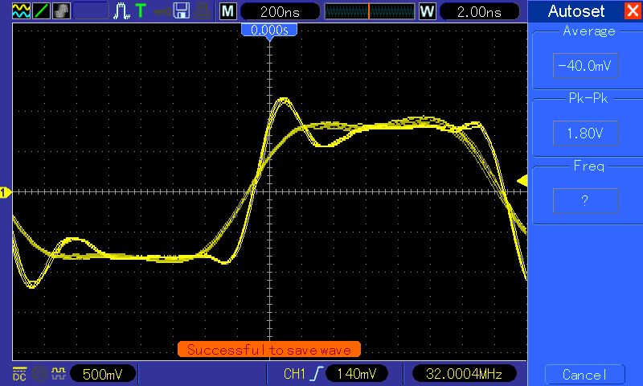This screenshot has height=386, width=643.
Task: Click the Freq label
Action: 589,166
